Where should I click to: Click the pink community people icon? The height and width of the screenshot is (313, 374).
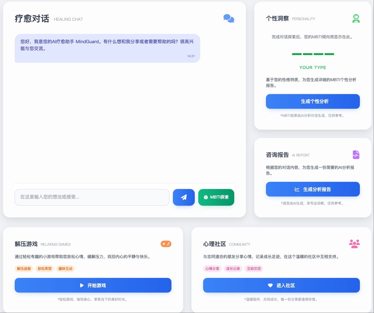pos(354,244)
